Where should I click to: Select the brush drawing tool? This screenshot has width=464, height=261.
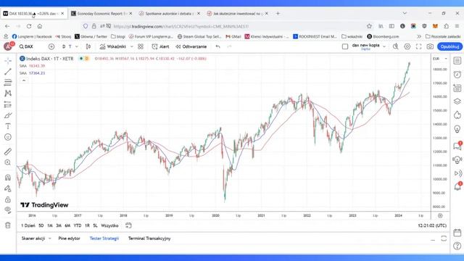[x=8, y=115]
